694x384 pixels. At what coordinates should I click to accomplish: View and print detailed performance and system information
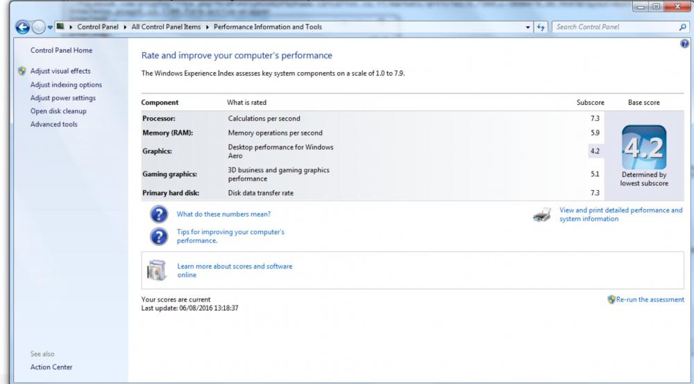pos(621,215)
